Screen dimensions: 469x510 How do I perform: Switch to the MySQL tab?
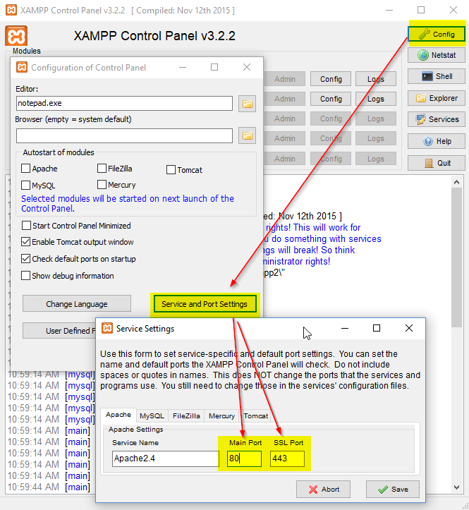(x=151, y=415)
